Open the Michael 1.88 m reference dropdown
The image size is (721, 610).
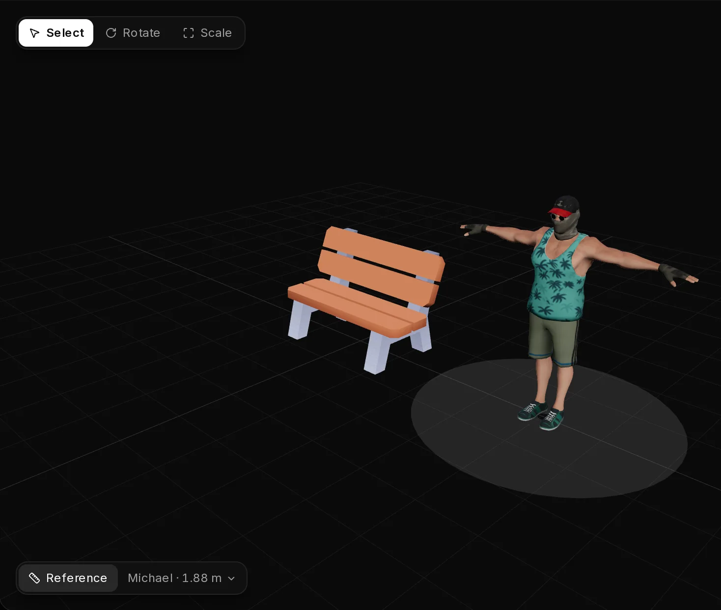(x=182, y=578)
